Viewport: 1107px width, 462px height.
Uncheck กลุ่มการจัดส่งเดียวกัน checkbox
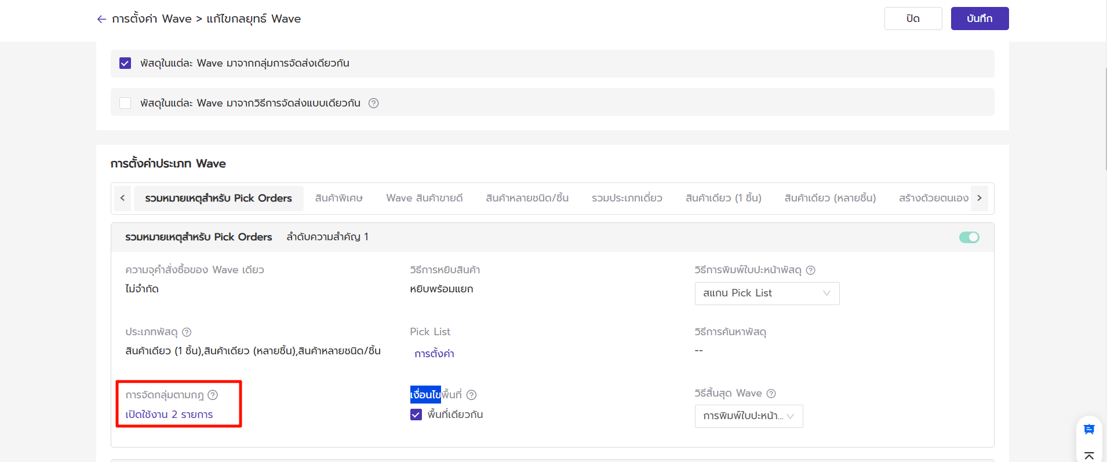pos(125,63)
